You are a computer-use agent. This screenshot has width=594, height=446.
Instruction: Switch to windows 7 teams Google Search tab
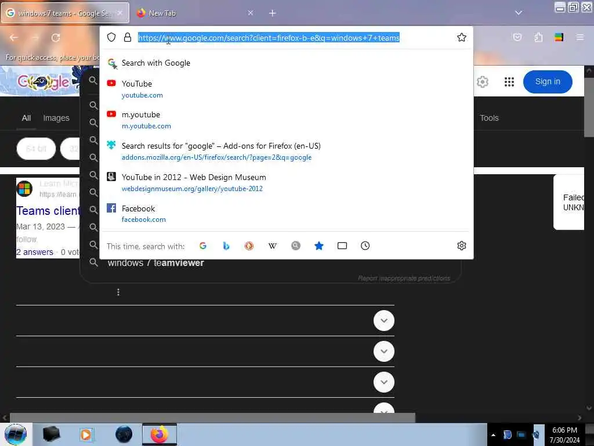tap(65, 13)
